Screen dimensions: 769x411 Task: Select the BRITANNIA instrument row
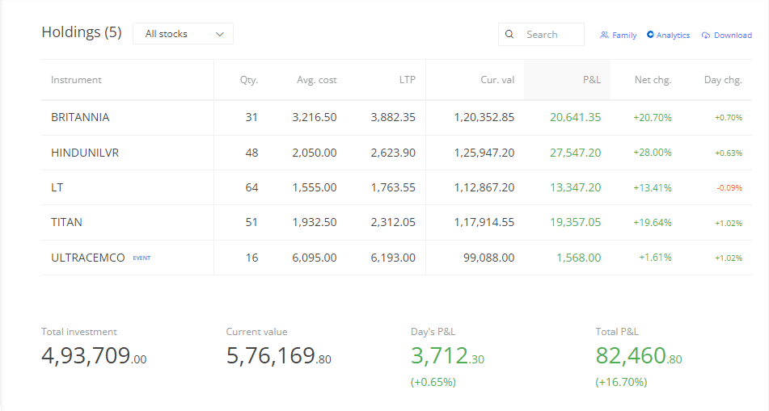(396, 118)
